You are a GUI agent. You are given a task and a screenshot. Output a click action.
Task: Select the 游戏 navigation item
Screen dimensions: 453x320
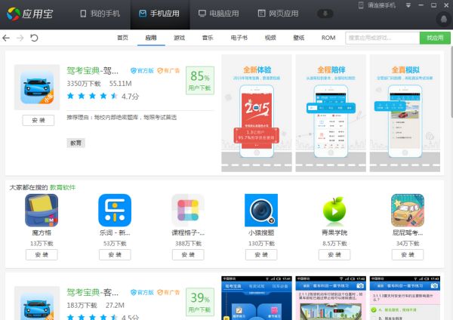pyautogui.click(x=179, y=38)
